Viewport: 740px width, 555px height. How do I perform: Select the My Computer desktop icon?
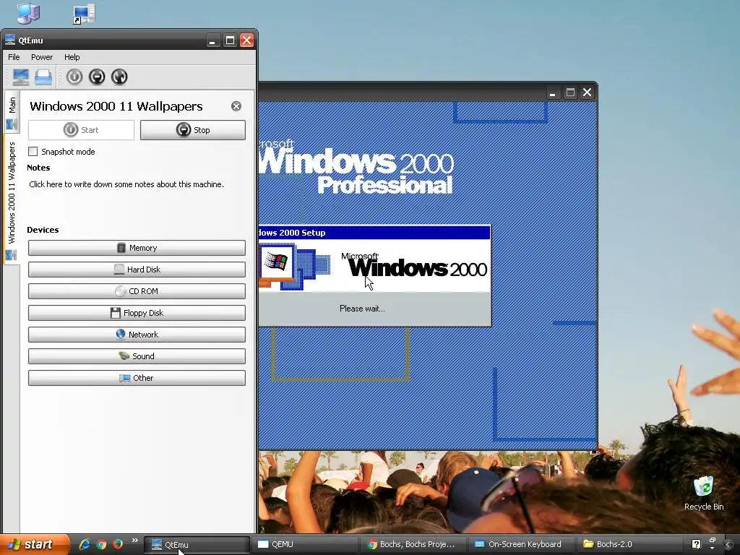pyautogui.click(x=28, y=13)
